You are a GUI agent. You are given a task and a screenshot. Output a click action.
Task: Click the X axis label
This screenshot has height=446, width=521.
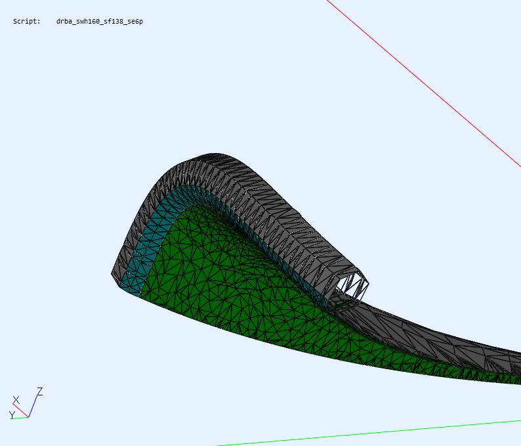tap(16, 400)
